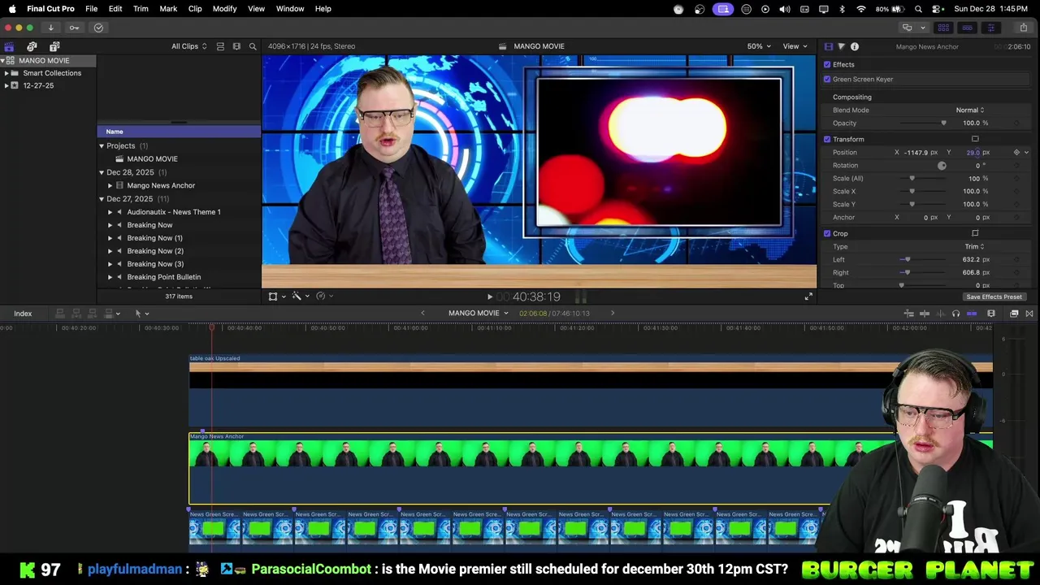Open the Share export button
This screenshot has width=1040, height=585.
coord(1023,28)
